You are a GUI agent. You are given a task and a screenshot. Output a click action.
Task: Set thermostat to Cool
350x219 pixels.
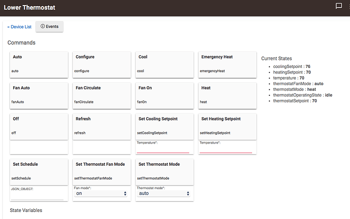(165, 64)
